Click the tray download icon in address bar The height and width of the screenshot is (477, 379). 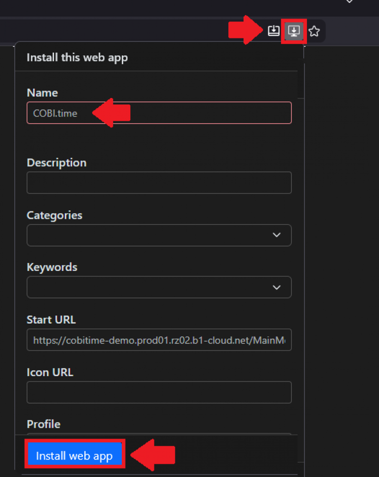click(x=273, y=31)
